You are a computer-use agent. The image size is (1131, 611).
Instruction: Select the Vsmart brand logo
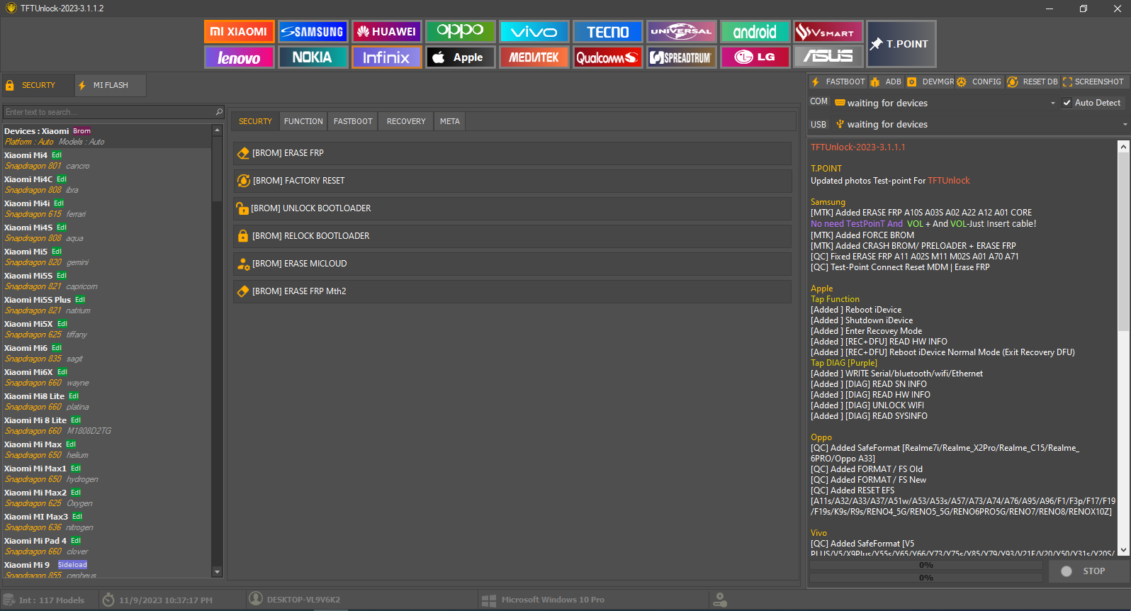point(828,31)
